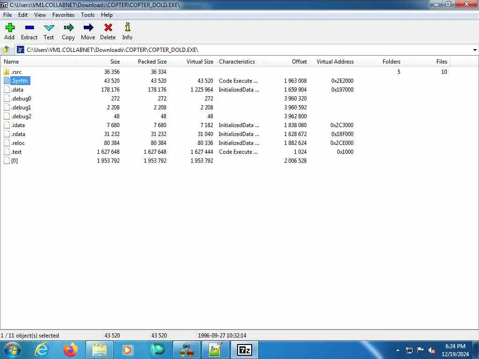Click taskbar icon left of notepad app
Screen dimensions: 479x359
click(186, 350)
